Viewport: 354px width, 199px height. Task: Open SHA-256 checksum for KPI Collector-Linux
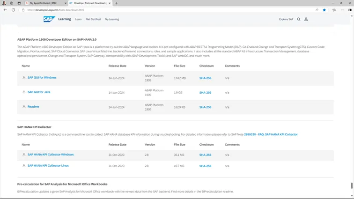[x=205, y=166]
